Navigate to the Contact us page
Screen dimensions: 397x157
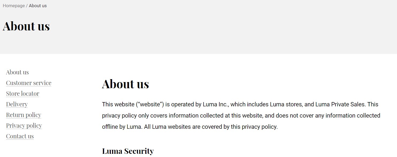click(20, 136)
